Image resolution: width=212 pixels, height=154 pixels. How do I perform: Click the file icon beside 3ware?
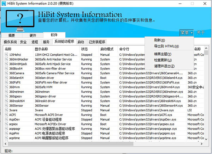tap(6, 110)
